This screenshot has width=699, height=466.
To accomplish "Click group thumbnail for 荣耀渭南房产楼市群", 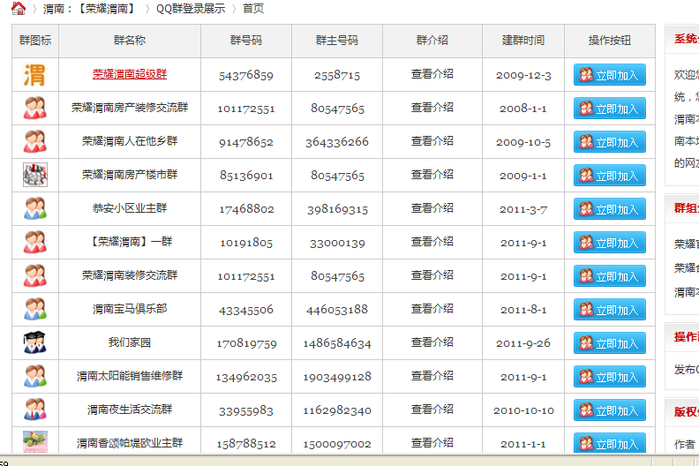I will coord(35,175).
